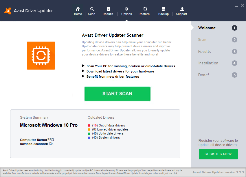Select the Scan step in sidebar

coord(202,40)
